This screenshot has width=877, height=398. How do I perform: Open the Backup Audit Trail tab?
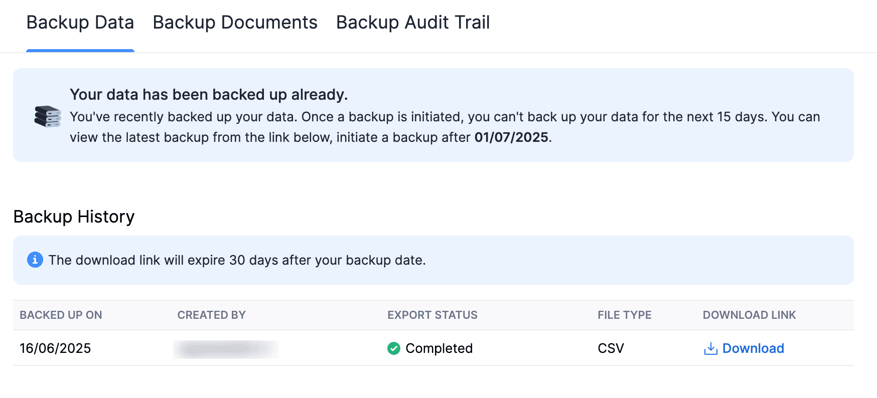point(413,22)
